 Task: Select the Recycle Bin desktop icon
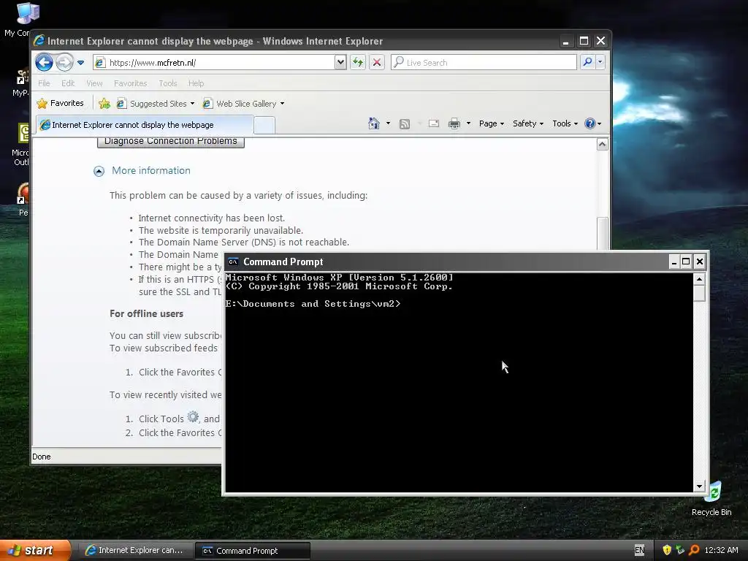point(711,499)
